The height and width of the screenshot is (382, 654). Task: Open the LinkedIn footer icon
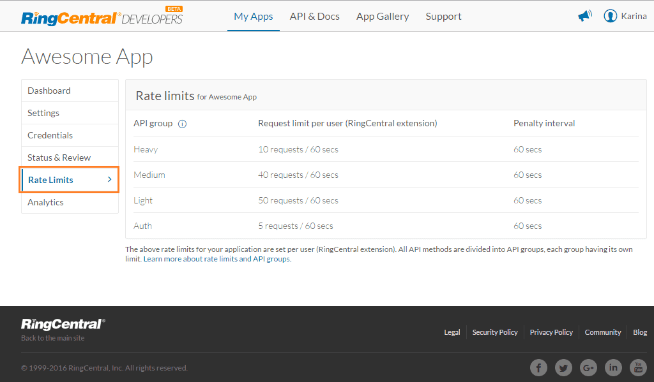tap(613, 367)
